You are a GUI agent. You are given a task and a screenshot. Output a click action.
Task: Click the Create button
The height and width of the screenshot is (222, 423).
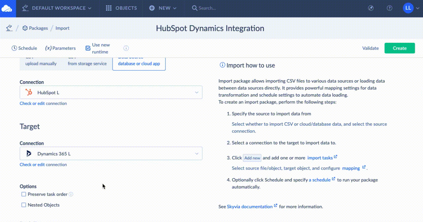tap(399, 48)
